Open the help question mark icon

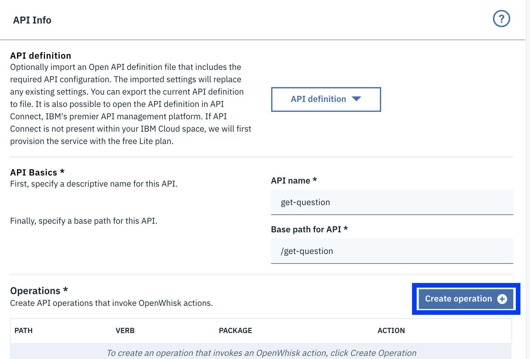coord(501,19)
